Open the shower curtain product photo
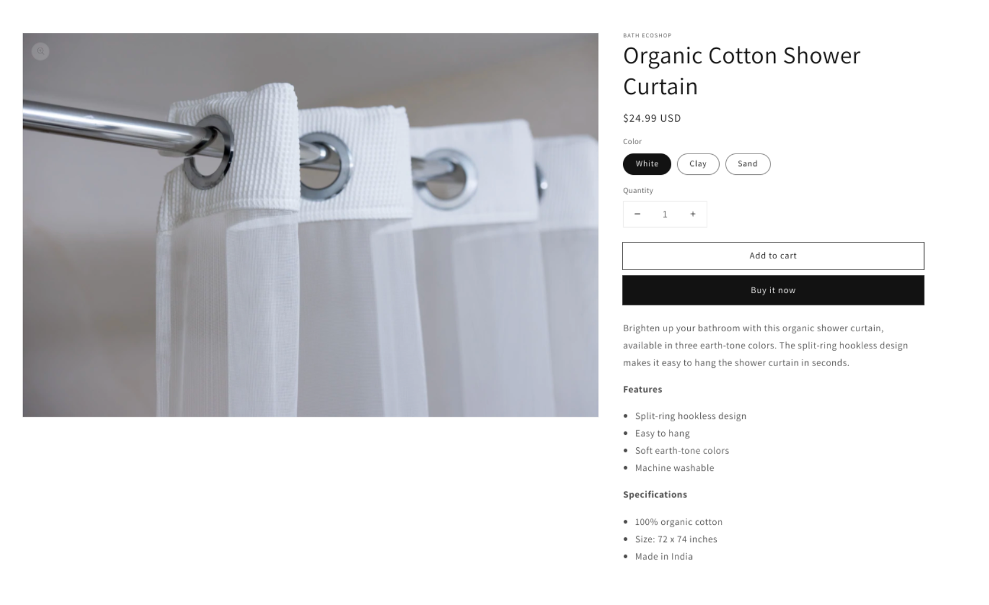The image size is (989, 605). coord(310,225)
